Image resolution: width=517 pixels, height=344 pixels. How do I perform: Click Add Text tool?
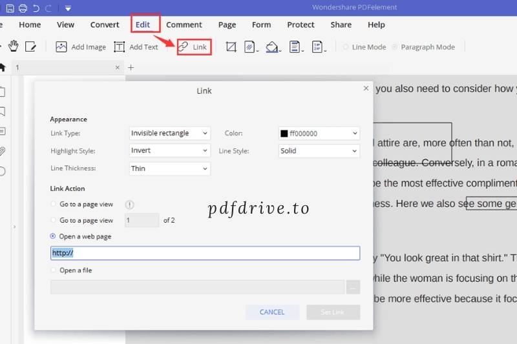pyautogui.click(x=136, y=46)
